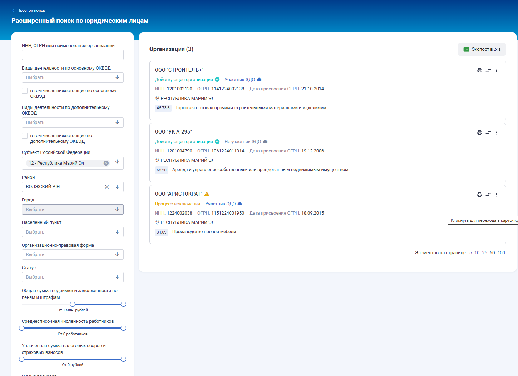Screen dimensions: 518x376
Task: Open the Статус dropdown
Action: click(73, 277)
